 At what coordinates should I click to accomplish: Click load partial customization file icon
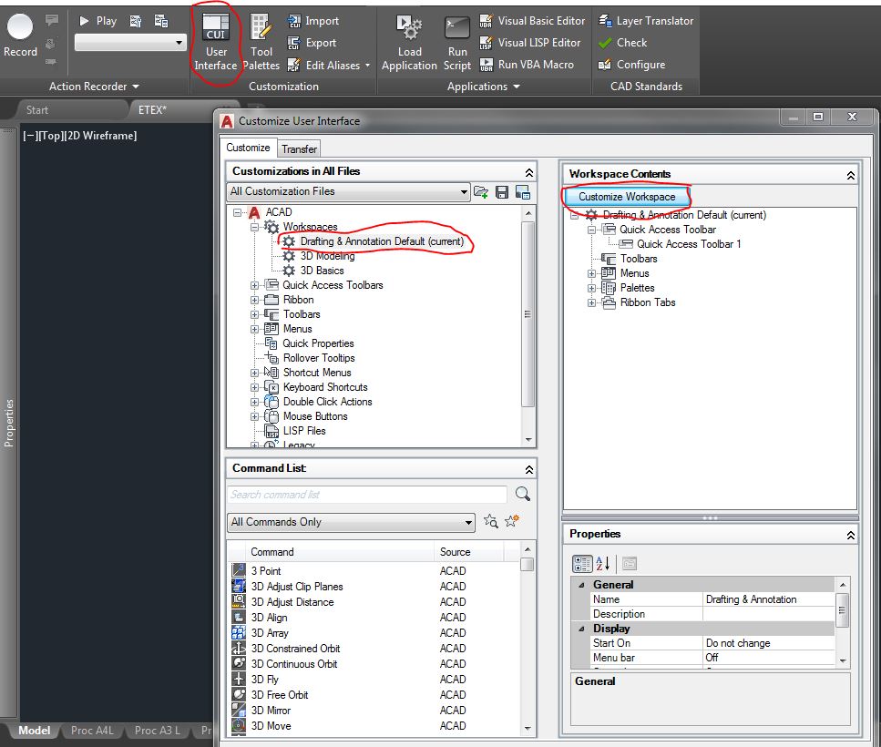coord(481,192)
